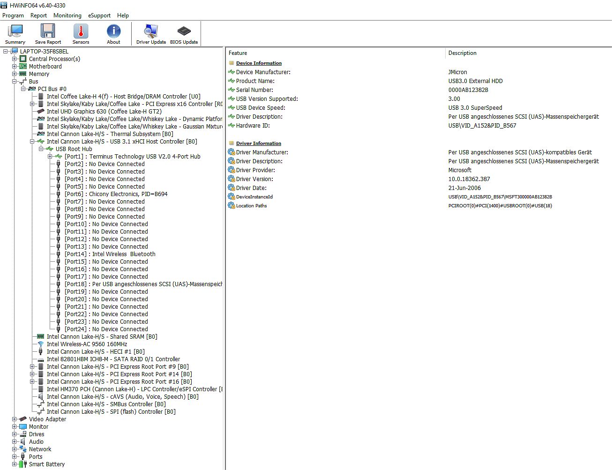This screenshot has height=470, width=612.
Task: Click the Driver Manufacturer gear icon
Action: point(231,152)
